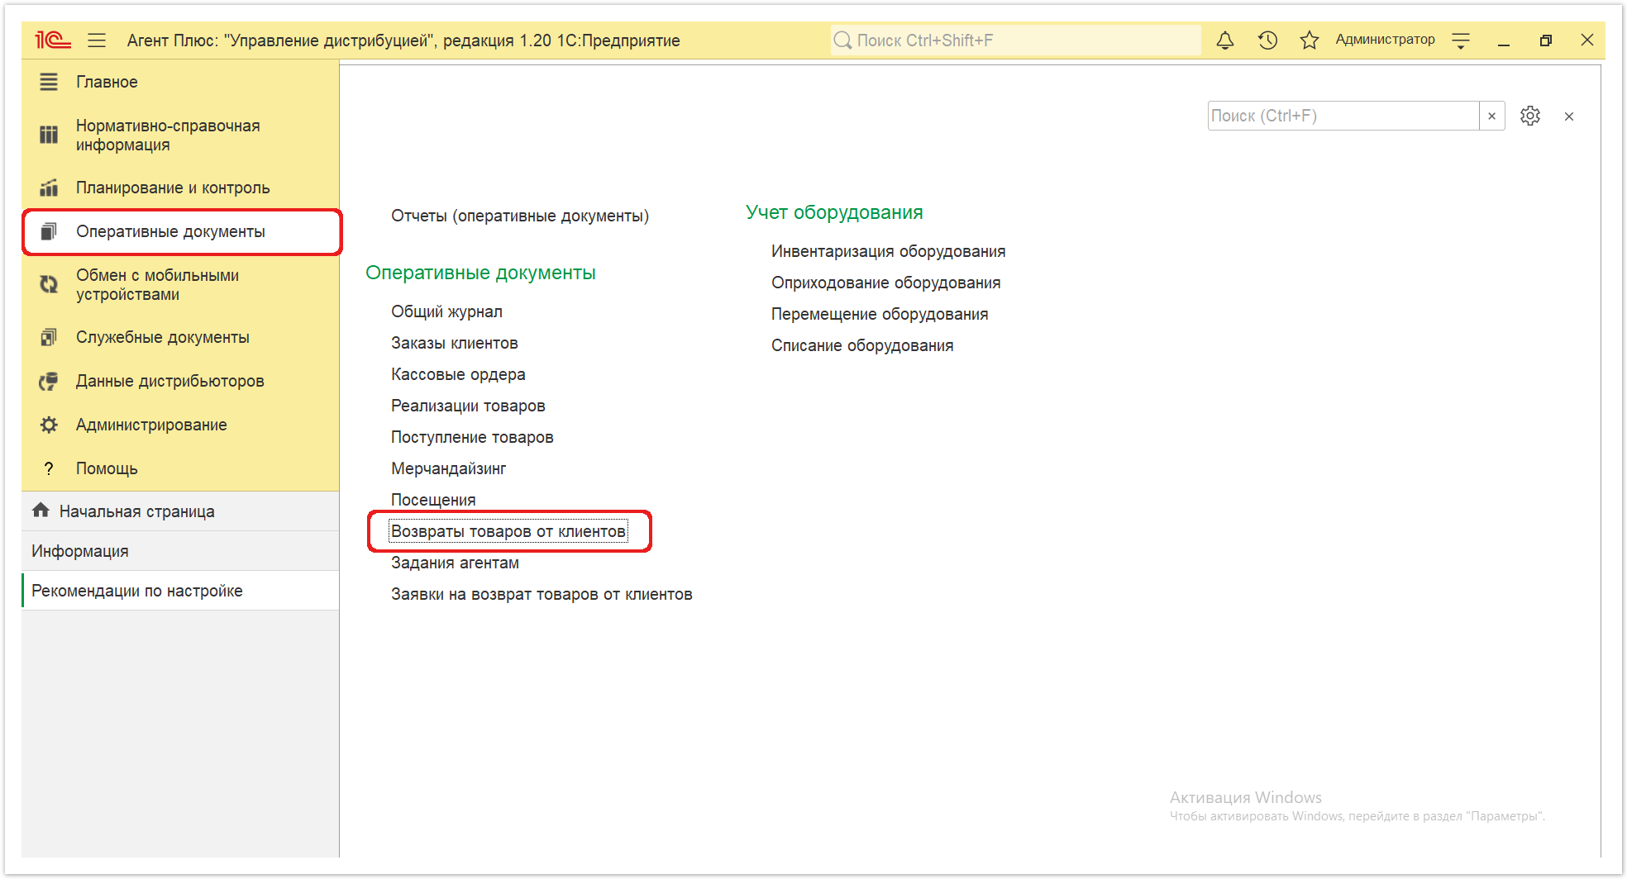Click the Главное section icon
The image size is (1627, 879).
[x=49, y=82]
